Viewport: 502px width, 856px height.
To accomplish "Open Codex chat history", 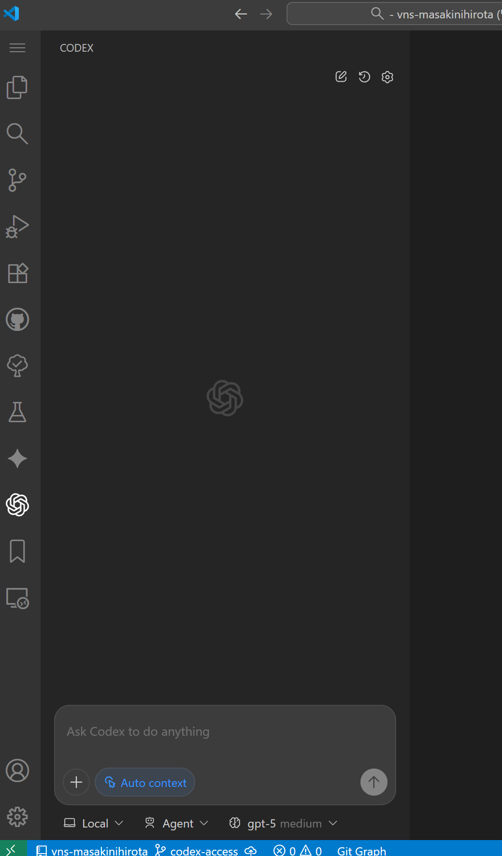I will [364, 77].
